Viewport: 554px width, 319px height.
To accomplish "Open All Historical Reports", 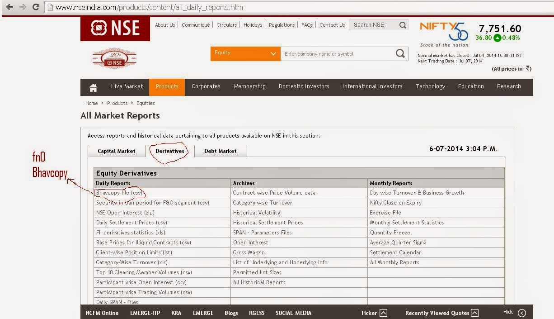I will 259,282.
